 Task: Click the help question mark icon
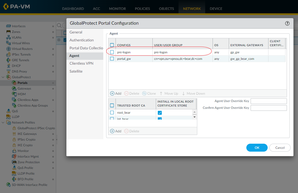(x=287, y=24)
